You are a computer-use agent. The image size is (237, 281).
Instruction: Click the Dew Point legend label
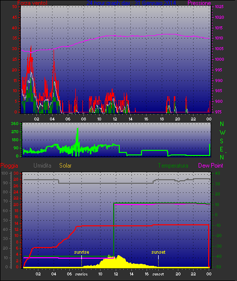coord(211,166)
